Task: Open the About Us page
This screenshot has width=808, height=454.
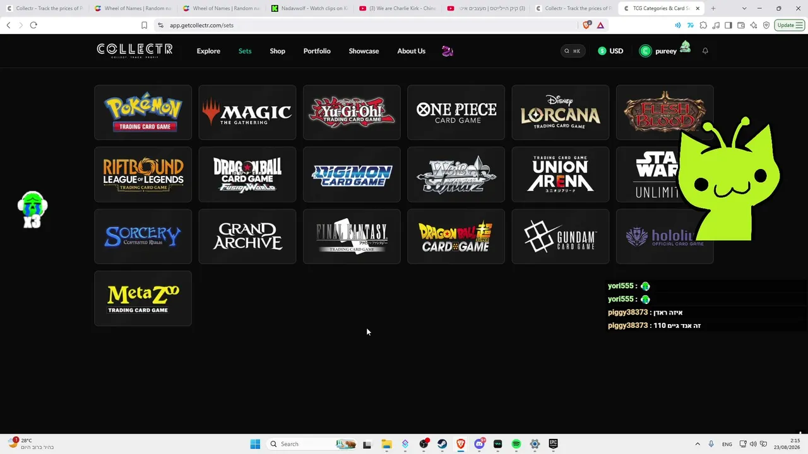Action: coord(412,51)
